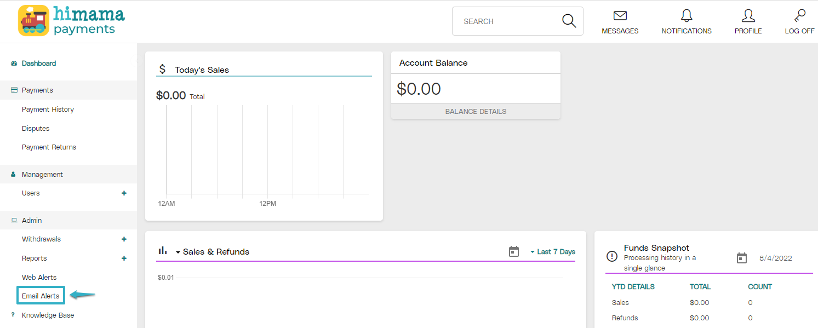Open the Messages inbox icon
This screenshot has height=328, width=818.
coord(620,16)
